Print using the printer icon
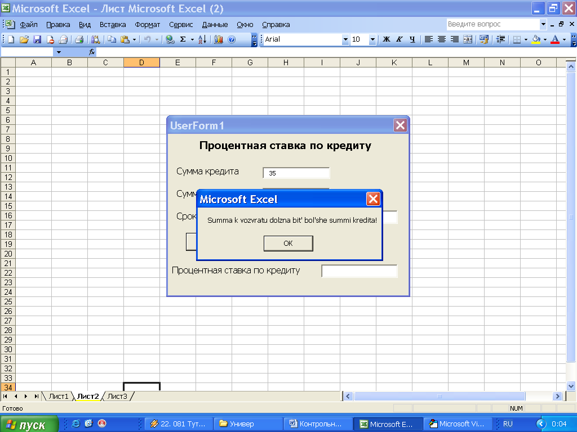Image resolution: width=577 pixels, height=432 pixels. pos(79,39)
